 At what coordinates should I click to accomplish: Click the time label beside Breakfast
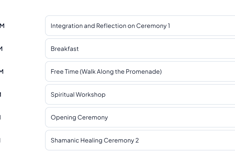click(x=1, y=49)
